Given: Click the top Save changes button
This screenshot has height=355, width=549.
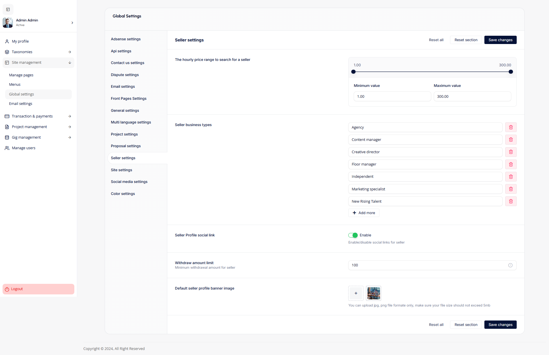Looking at the screenshot, I should (500, 40).
